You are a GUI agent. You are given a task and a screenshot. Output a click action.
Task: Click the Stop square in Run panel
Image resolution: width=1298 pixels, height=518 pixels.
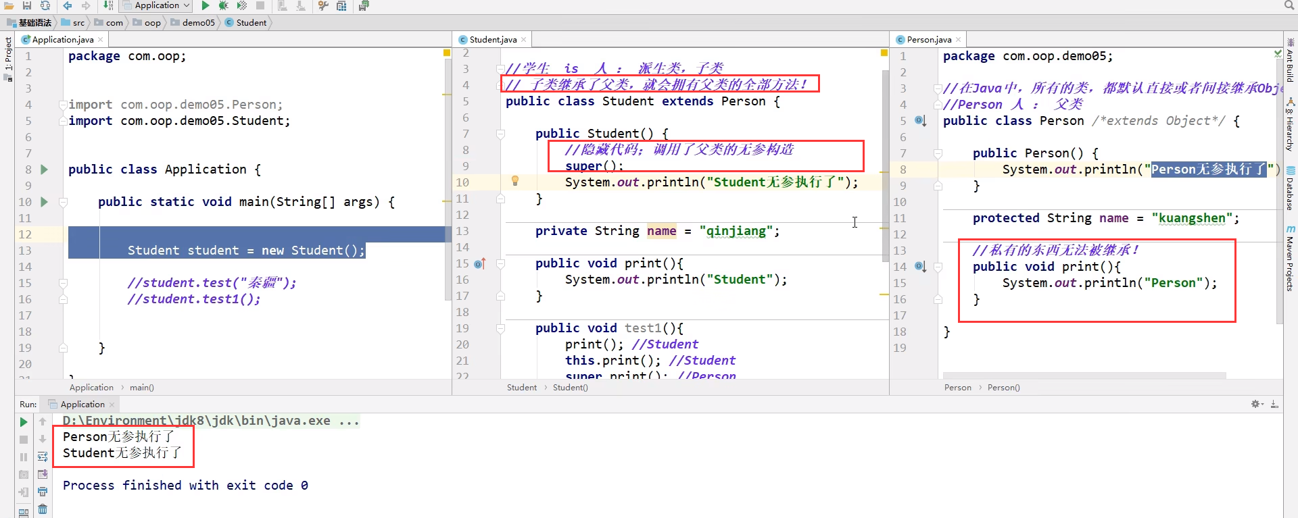point(24,440)
